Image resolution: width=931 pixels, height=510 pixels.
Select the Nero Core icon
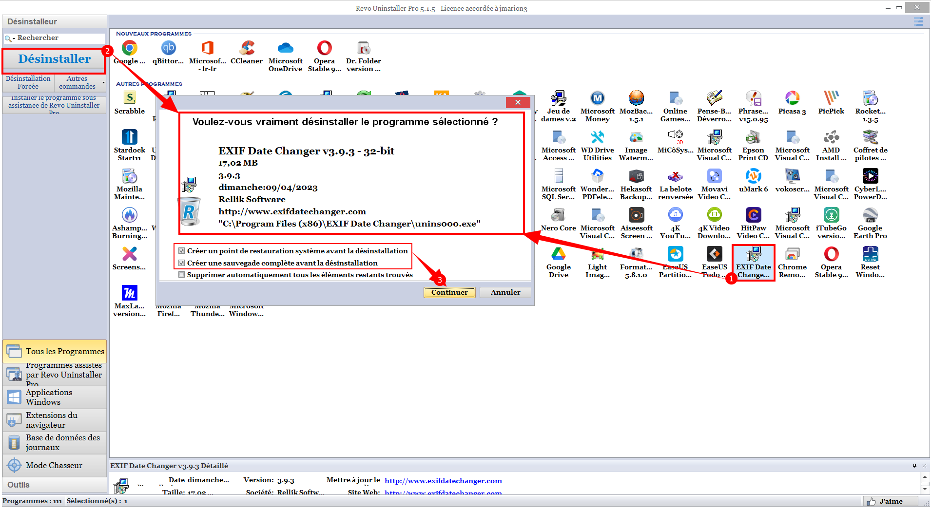pyautogui.click(x=559, y=215)
